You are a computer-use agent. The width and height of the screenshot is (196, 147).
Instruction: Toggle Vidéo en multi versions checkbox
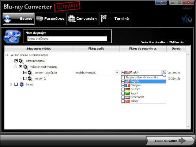(21, 67)
